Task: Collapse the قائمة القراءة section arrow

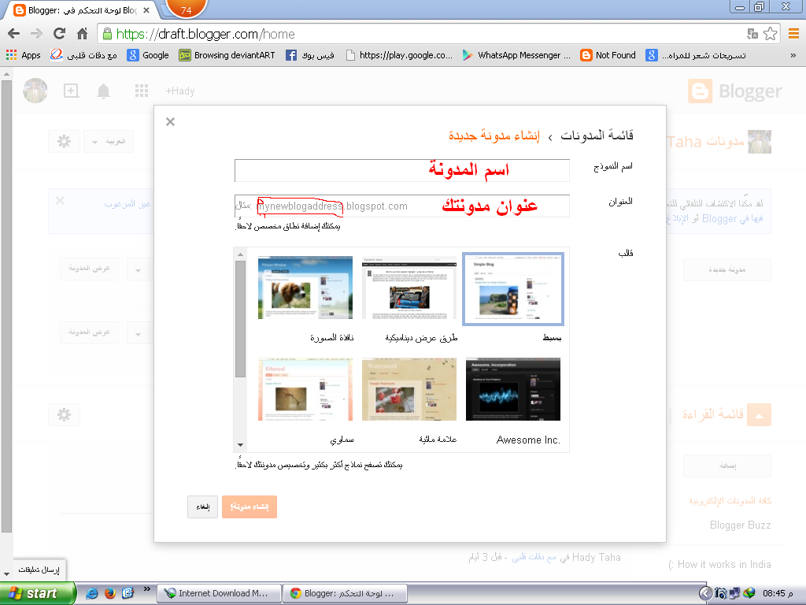Action: [x=760, y=414]
